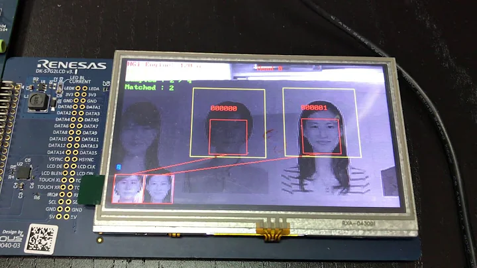Tap the red Mode label at top center
Image resolution: width=477 pixels, height=268 pixels.
pyautogui.click(x=270, y=68)
